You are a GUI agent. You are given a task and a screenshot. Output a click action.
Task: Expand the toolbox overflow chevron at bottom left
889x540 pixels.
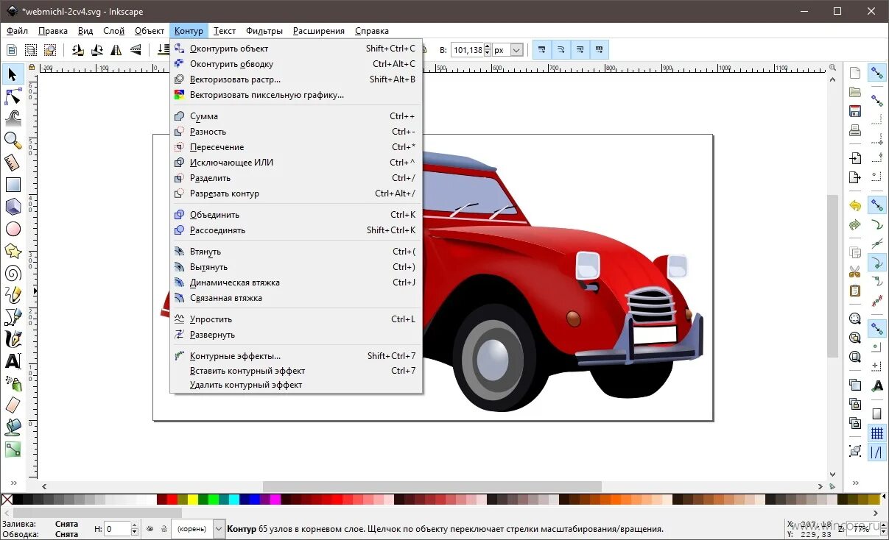[13, 483]
